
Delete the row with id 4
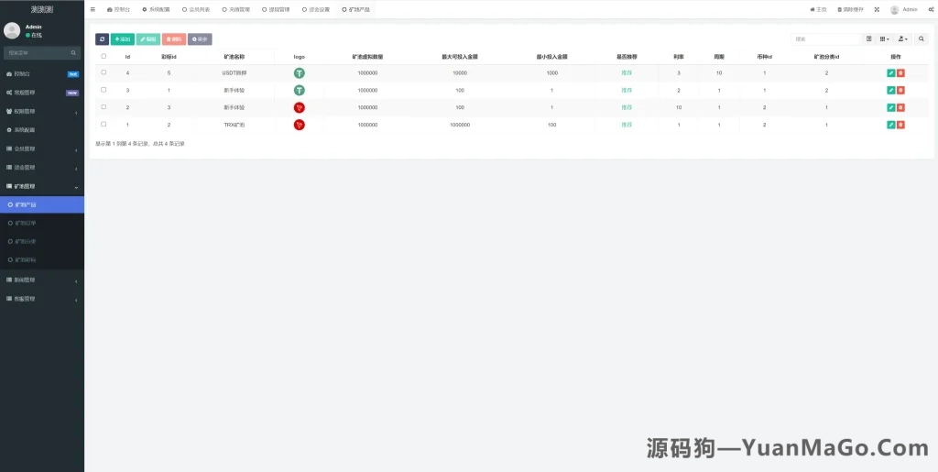tap(901, 73)
